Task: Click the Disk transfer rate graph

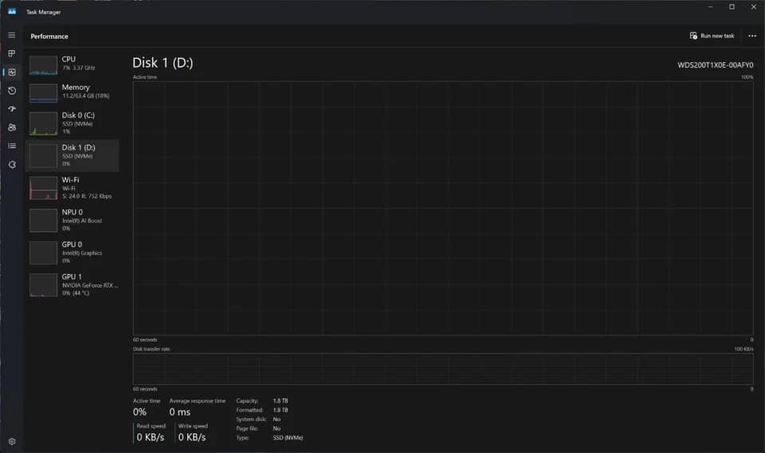Action: click(443, 369)
